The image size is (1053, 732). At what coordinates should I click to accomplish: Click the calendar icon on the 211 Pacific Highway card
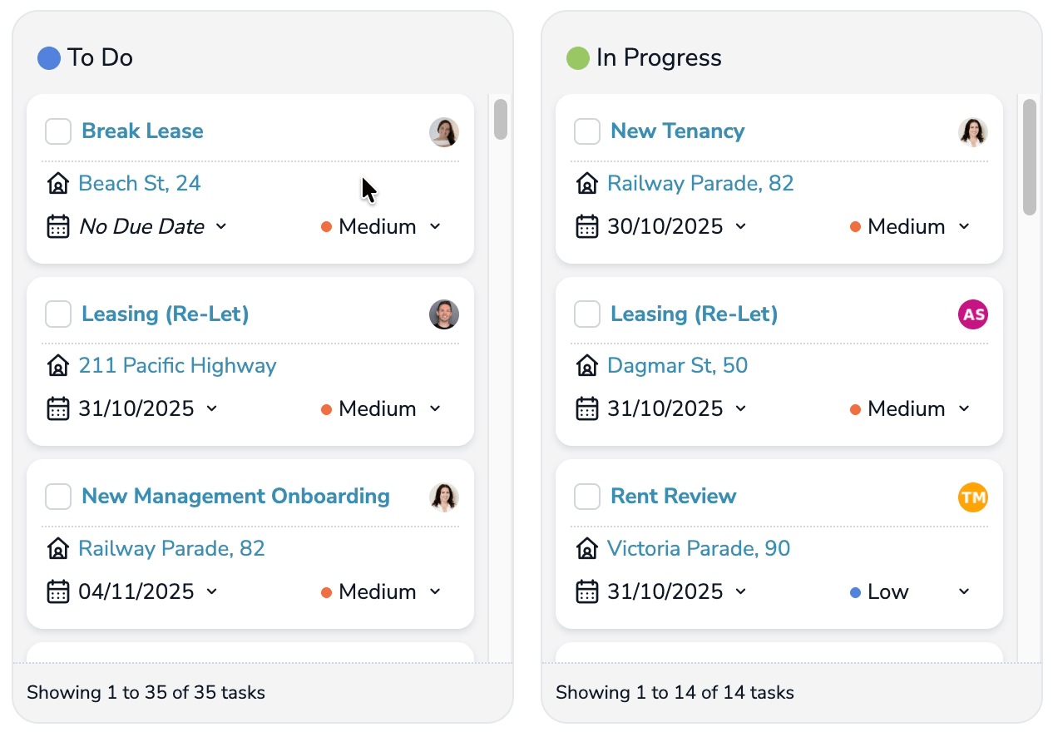57,408
